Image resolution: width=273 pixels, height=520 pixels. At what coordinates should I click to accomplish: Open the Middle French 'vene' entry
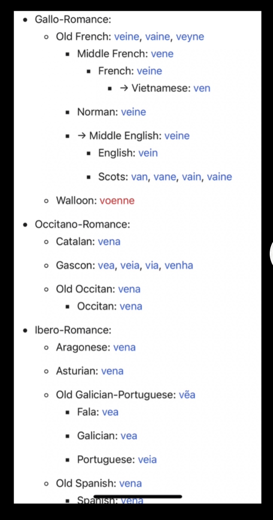(162, 54)
